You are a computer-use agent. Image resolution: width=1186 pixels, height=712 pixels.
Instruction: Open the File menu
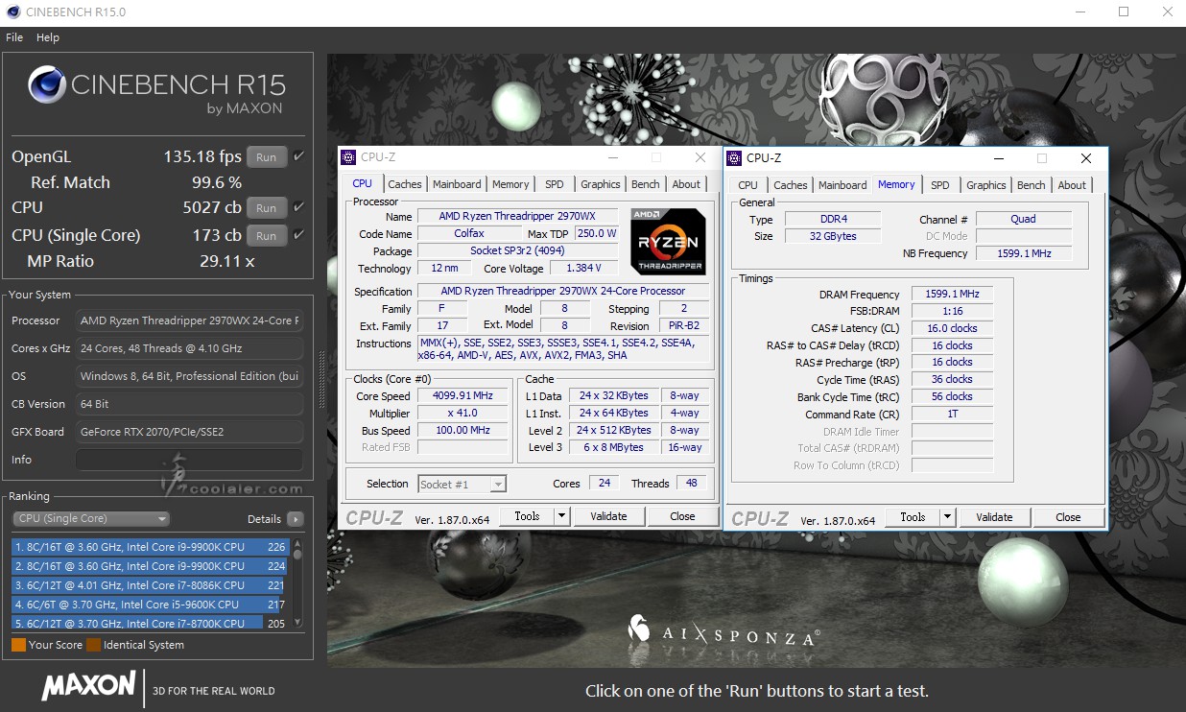point(14,37)
